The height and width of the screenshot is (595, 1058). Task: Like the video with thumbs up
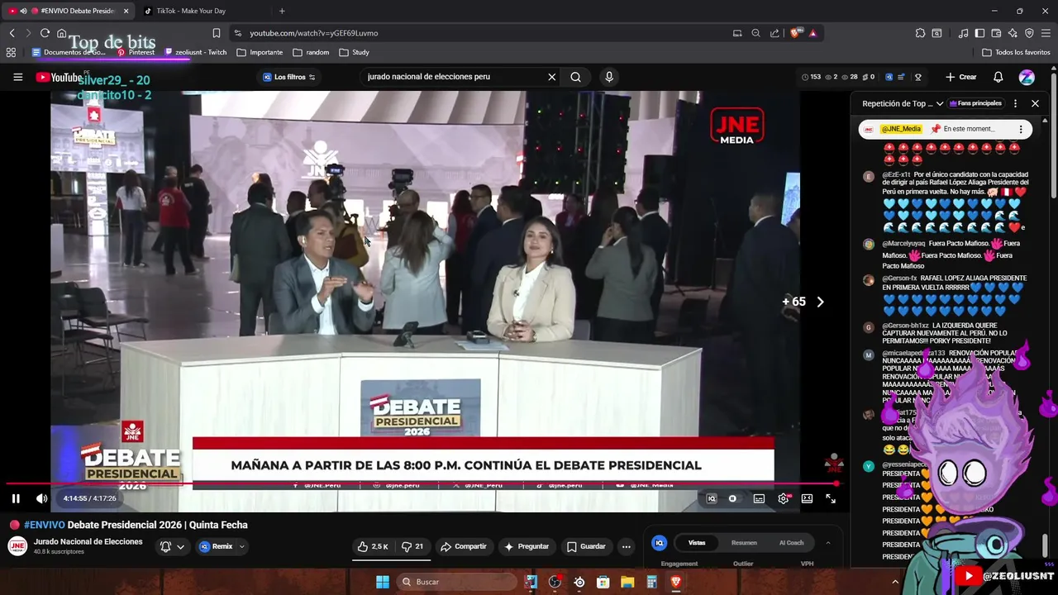372,546
